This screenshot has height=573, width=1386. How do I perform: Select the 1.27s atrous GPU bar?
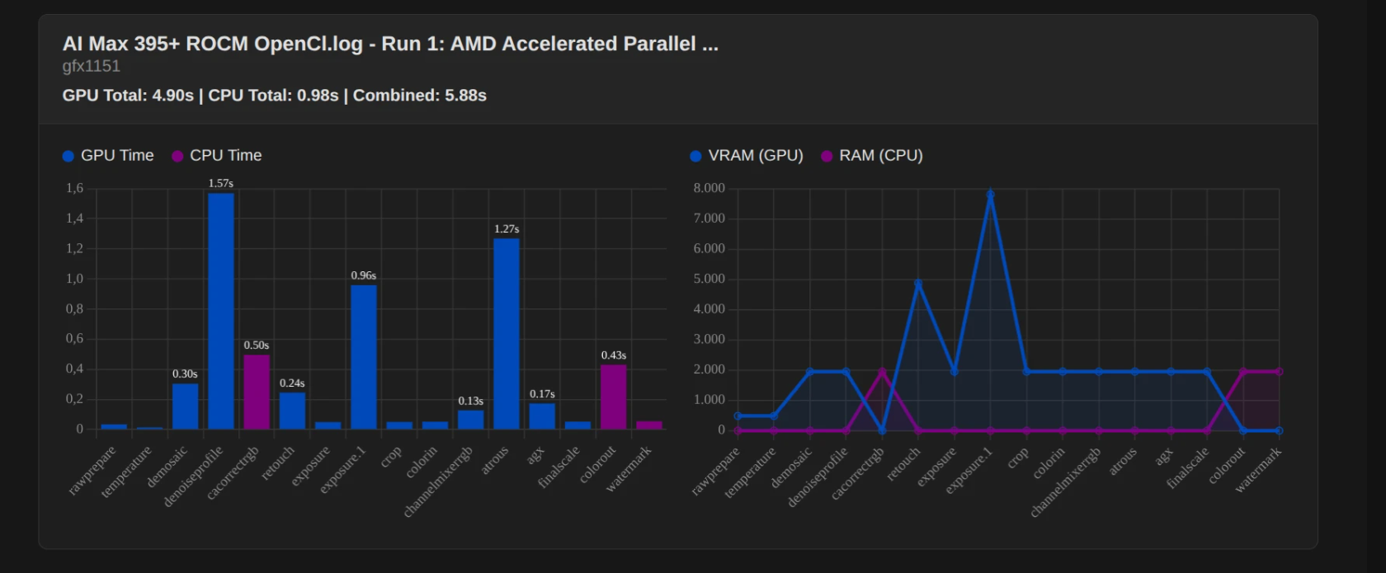coord(507,334)
